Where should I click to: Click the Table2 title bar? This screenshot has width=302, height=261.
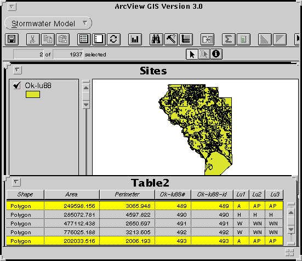point(150,183)
